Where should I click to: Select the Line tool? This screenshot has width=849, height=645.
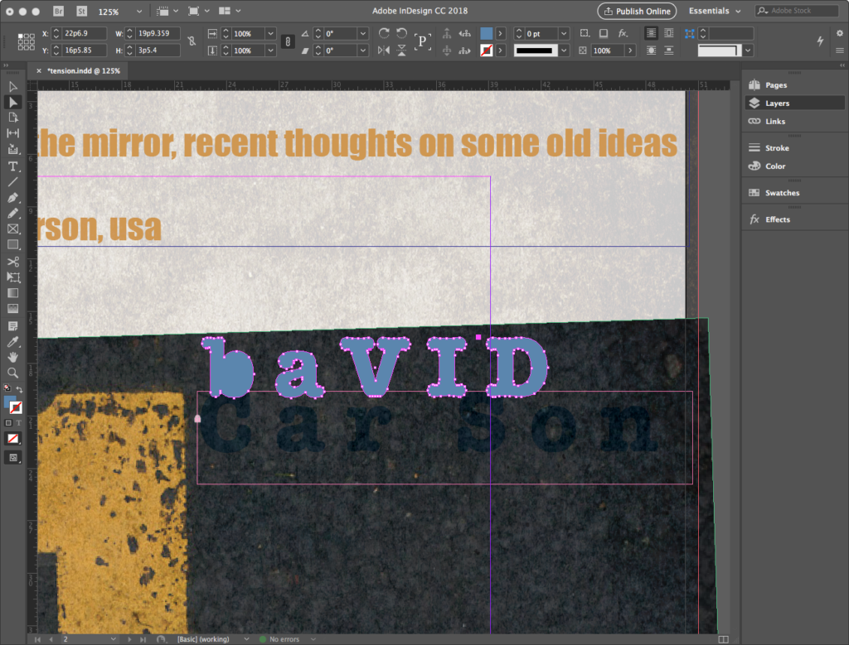pyautogui.click(x=13, y=182)
